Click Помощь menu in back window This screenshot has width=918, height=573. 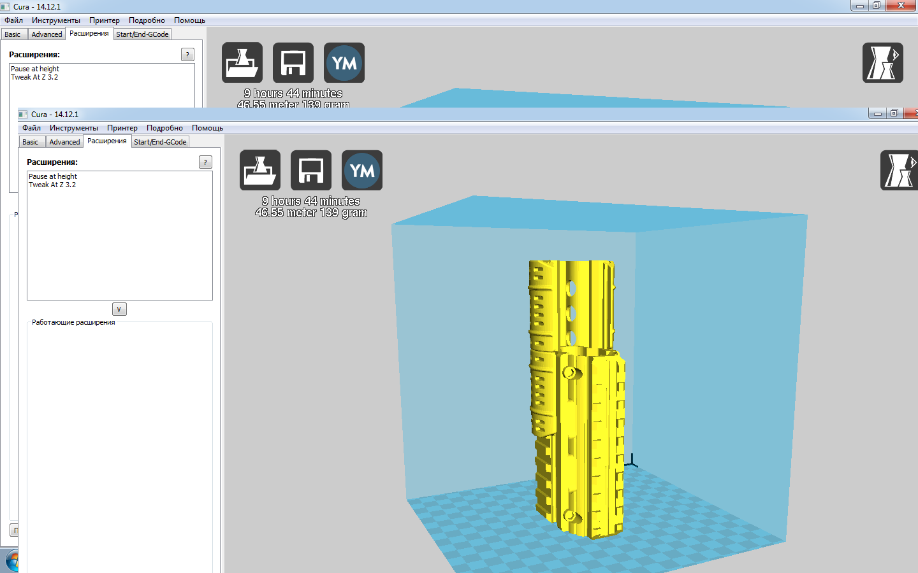click(x=189, y=20)
